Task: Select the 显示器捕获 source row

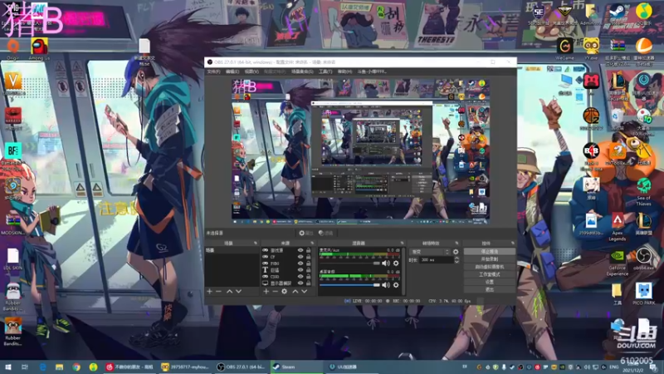Action: pos(280,283)
